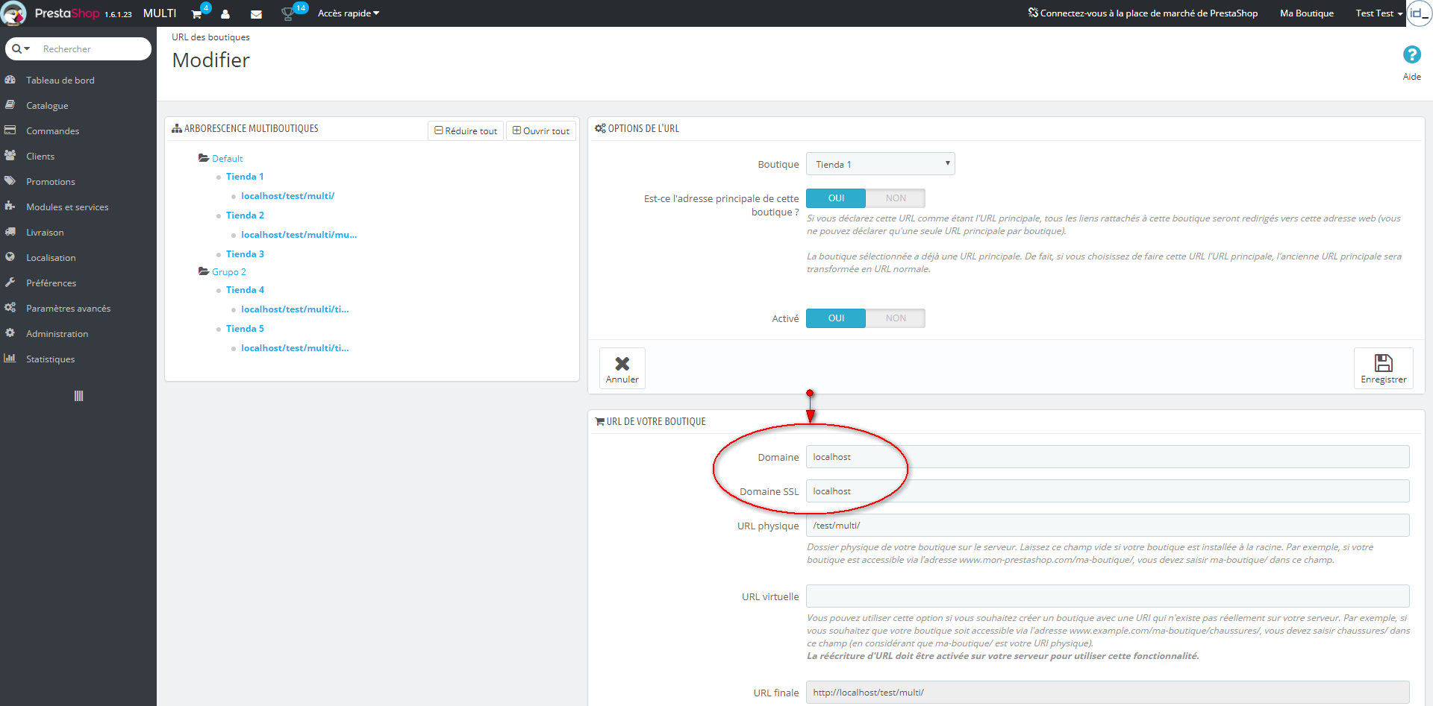Click Ouvrir tout to expand tree
Screen dimensions: 1433x706
pos(541,130)
